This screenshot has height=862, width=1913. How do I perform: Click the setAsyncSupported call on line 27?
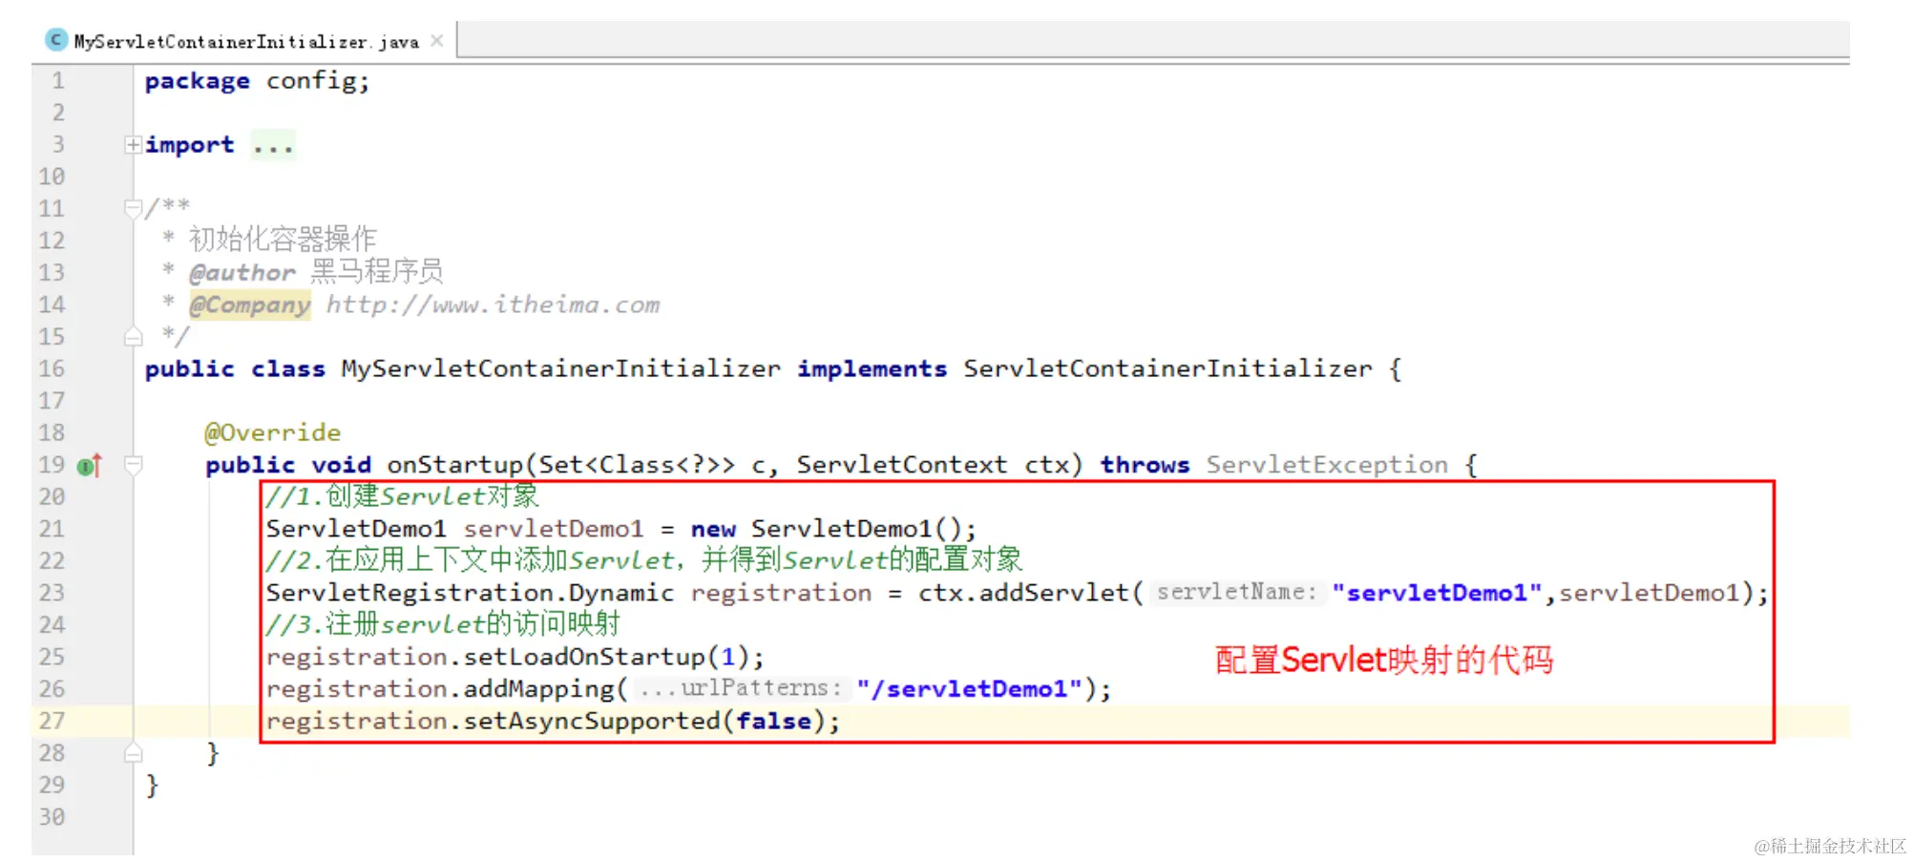click(x=592, y=722)
